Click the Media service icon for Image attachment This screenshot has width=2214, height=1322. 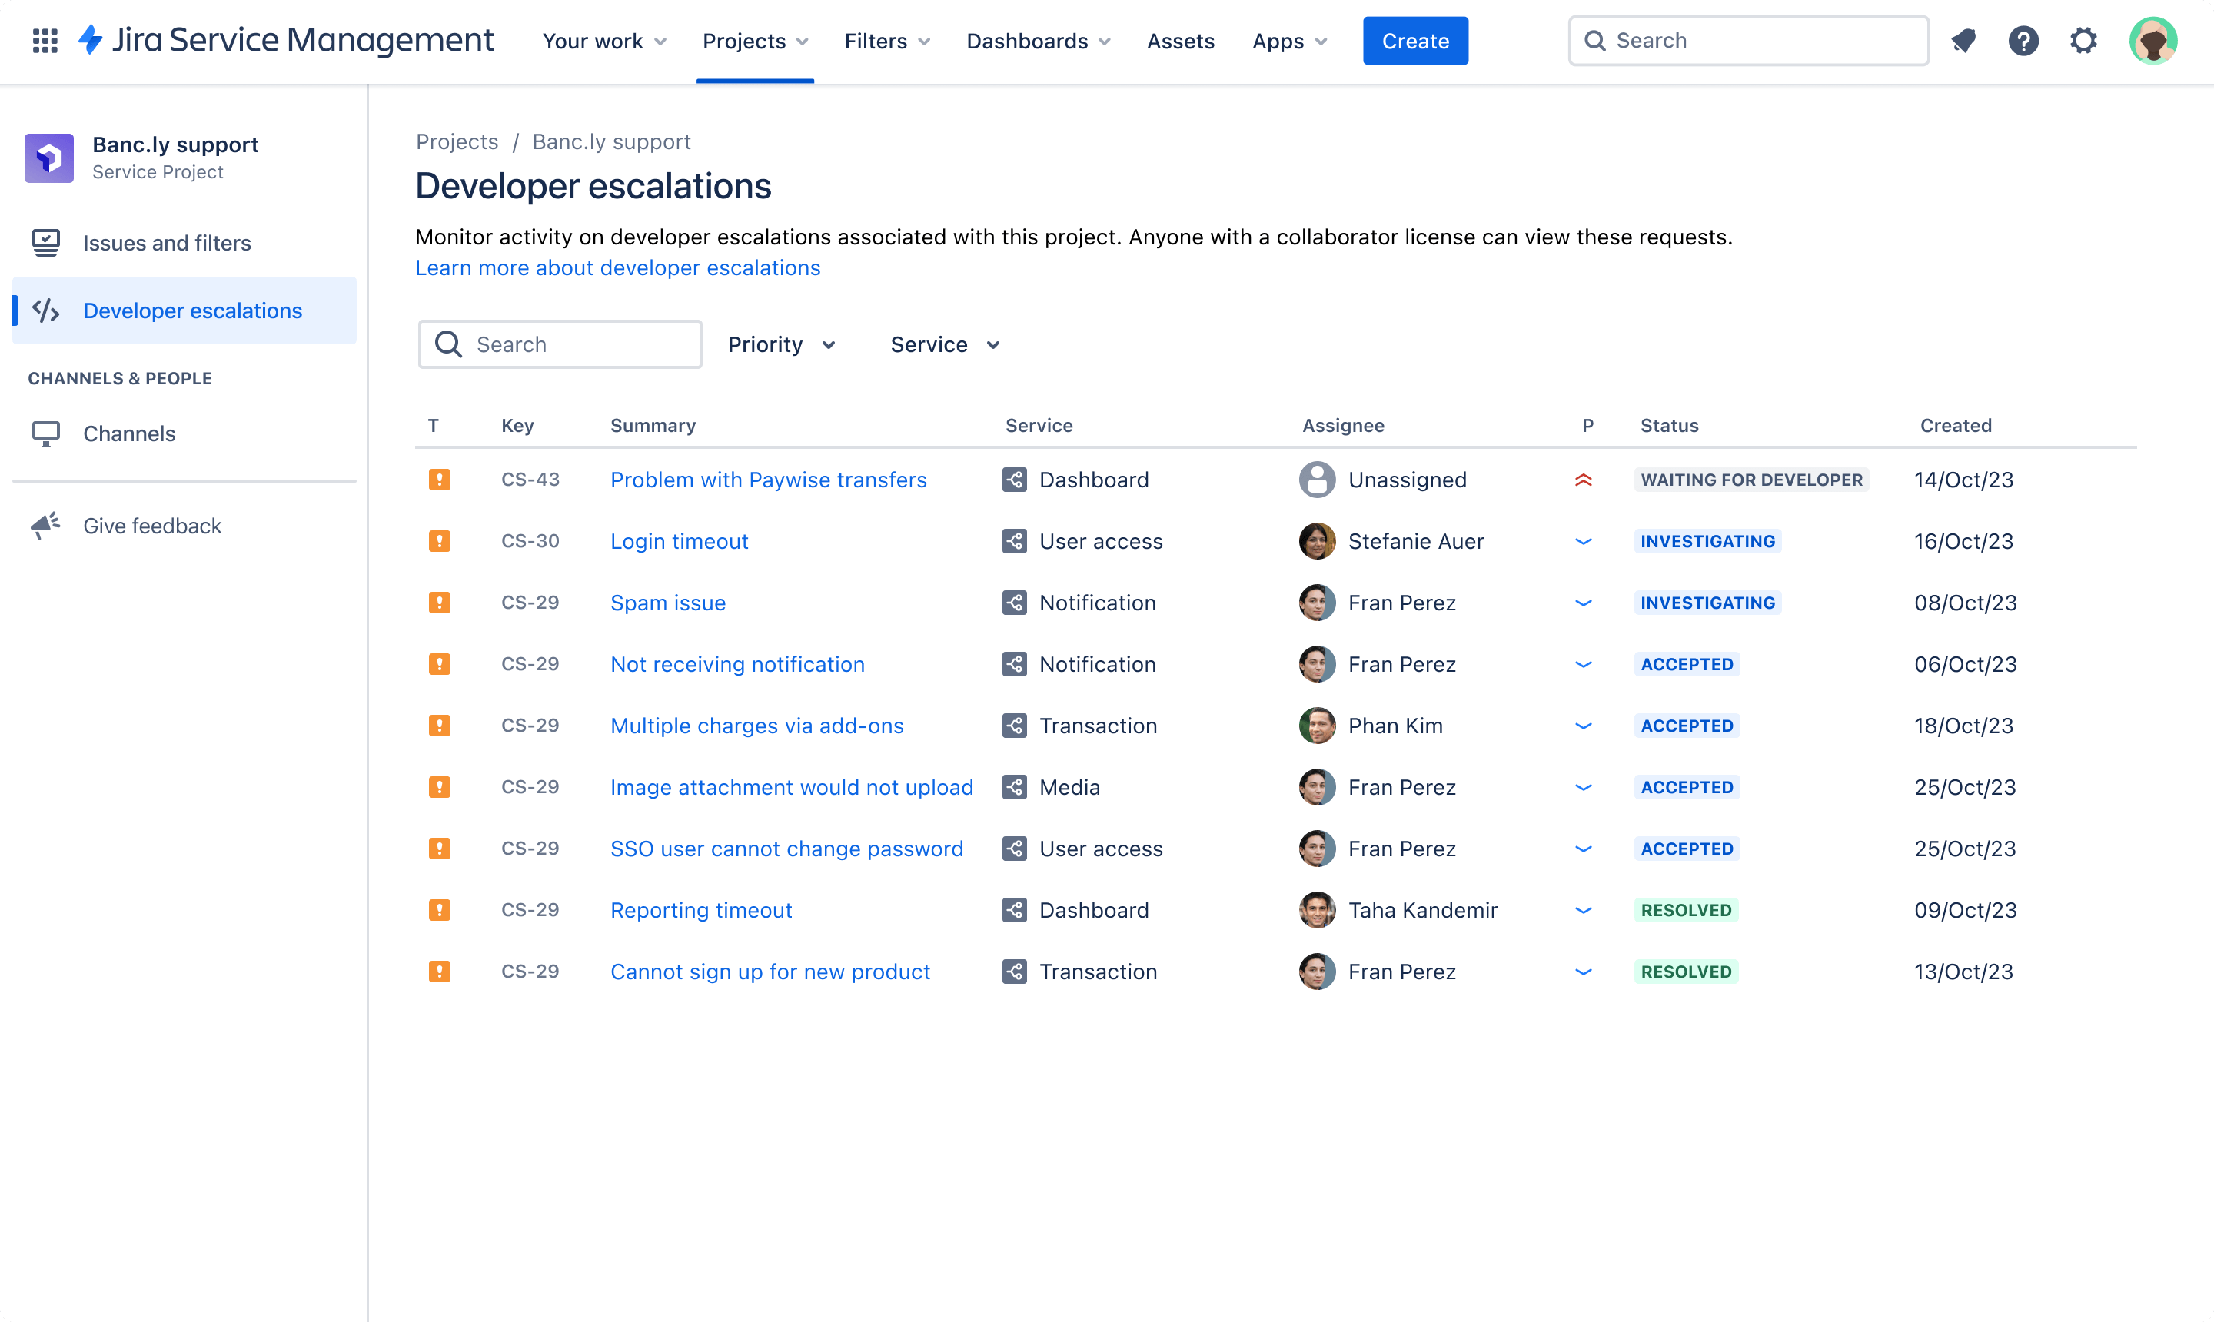1013,787
